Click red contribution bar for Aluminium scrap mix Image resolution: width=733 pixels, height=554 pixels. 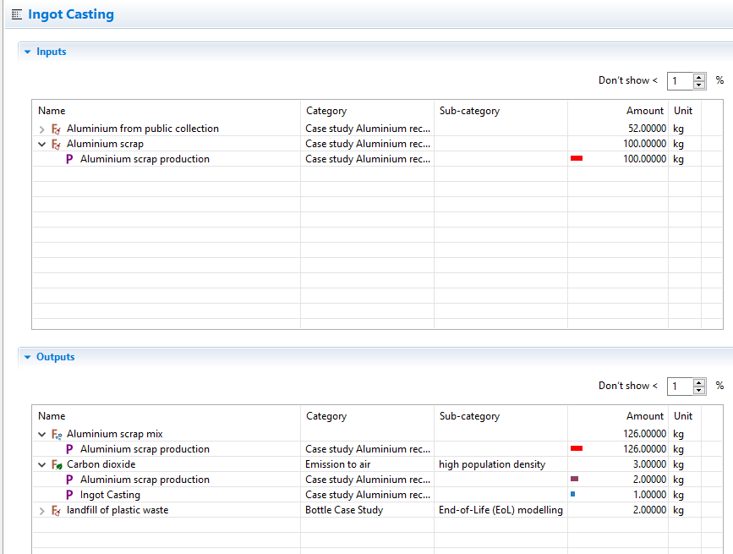[577, 449]
